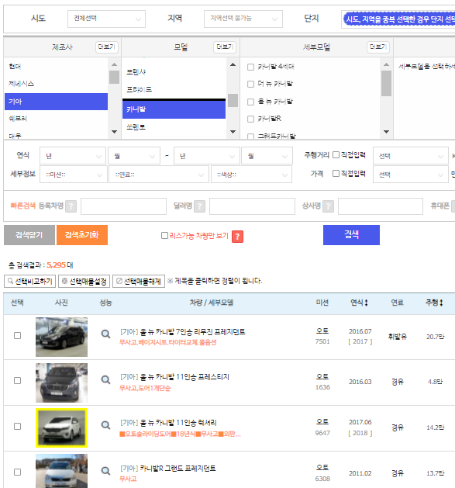Image resolution: width=455 pixels, height=488 pixels.
Task: Select 카니발 in model list
Action: click(x=174, y=109)
